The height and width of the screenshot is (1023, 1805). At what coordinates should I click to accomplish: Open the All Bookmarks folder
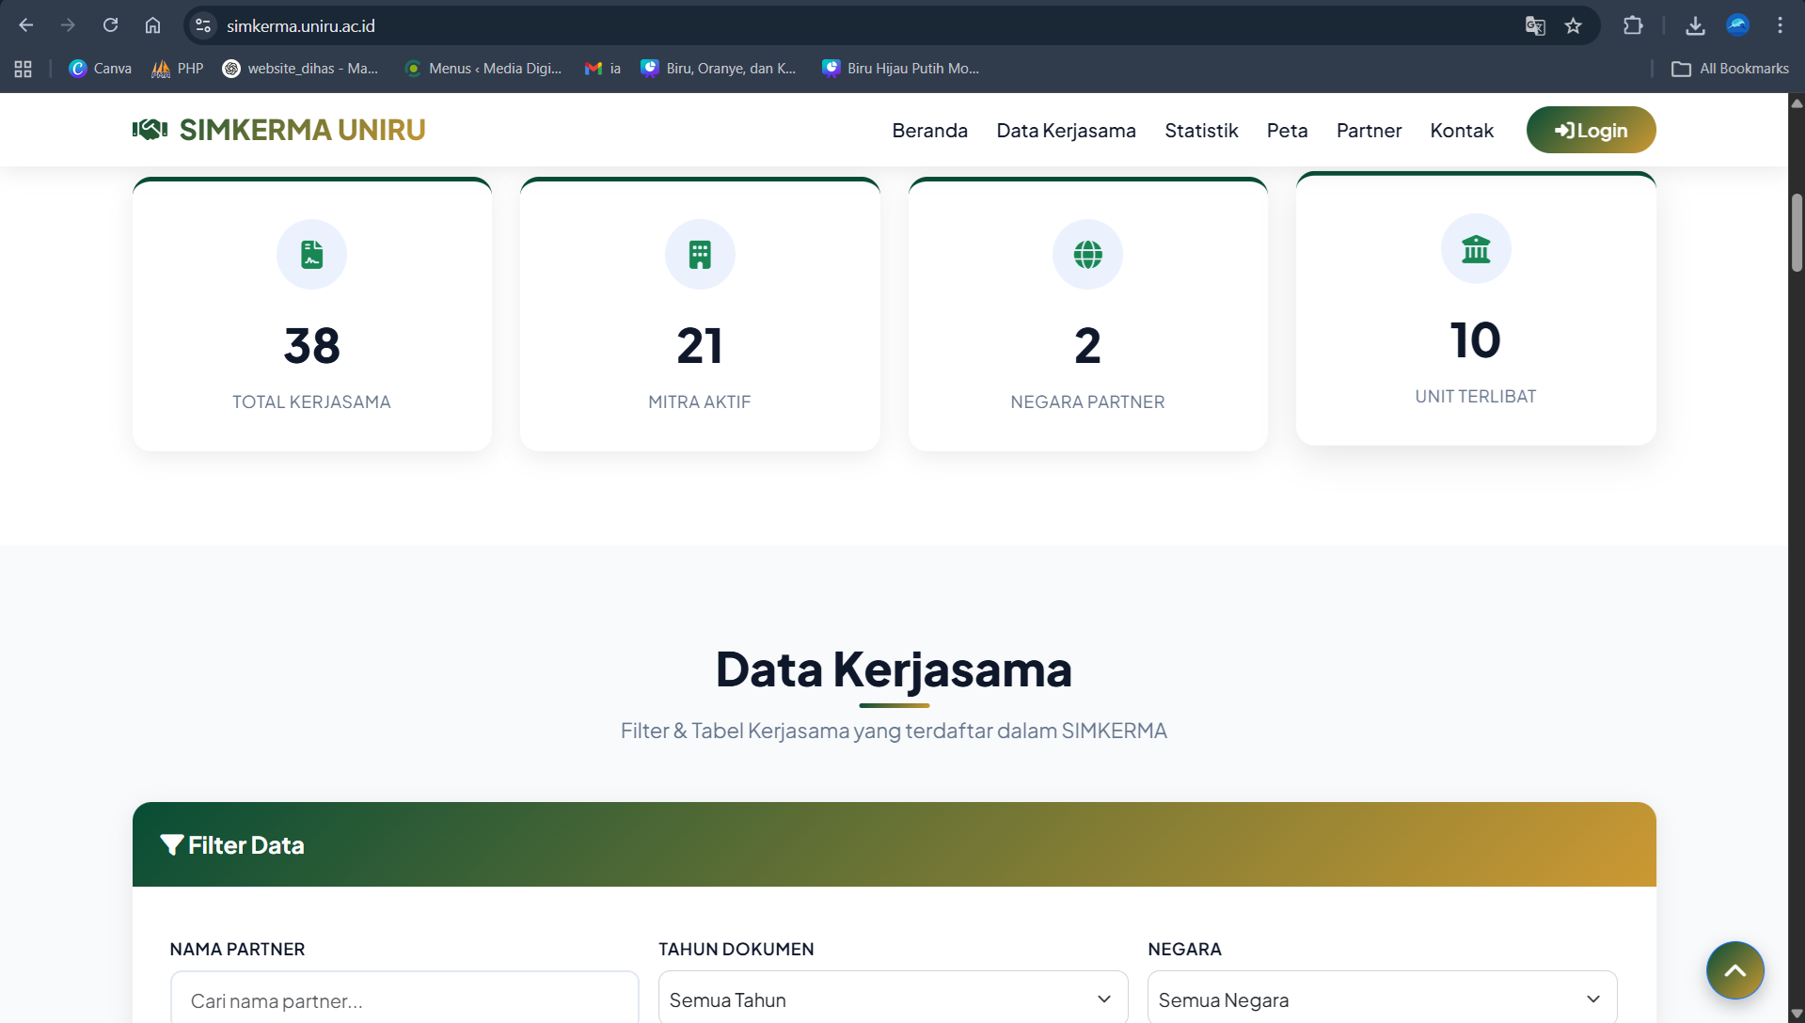[1731, 69]
